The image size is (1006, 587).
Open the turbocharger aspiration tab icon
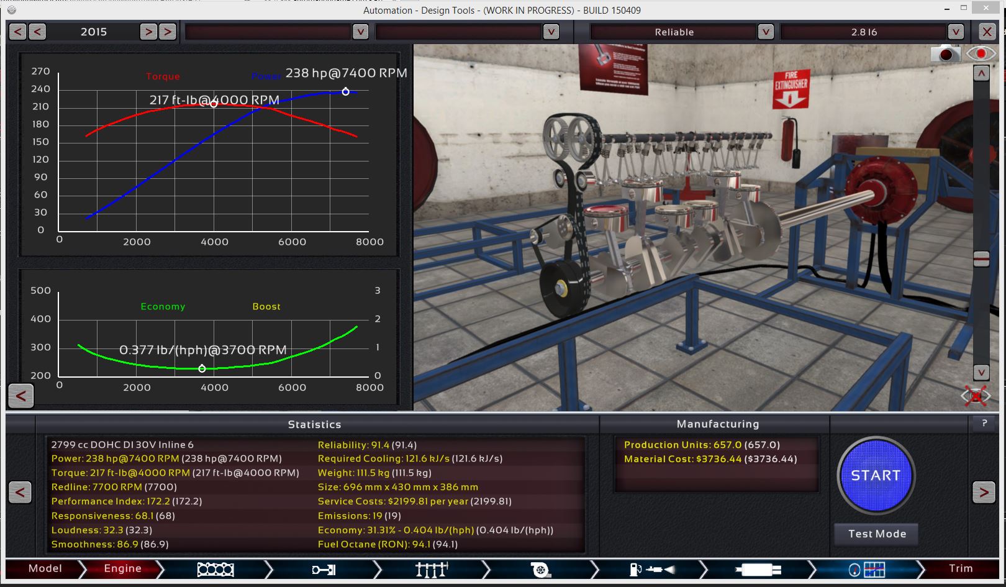coord(540,569)
